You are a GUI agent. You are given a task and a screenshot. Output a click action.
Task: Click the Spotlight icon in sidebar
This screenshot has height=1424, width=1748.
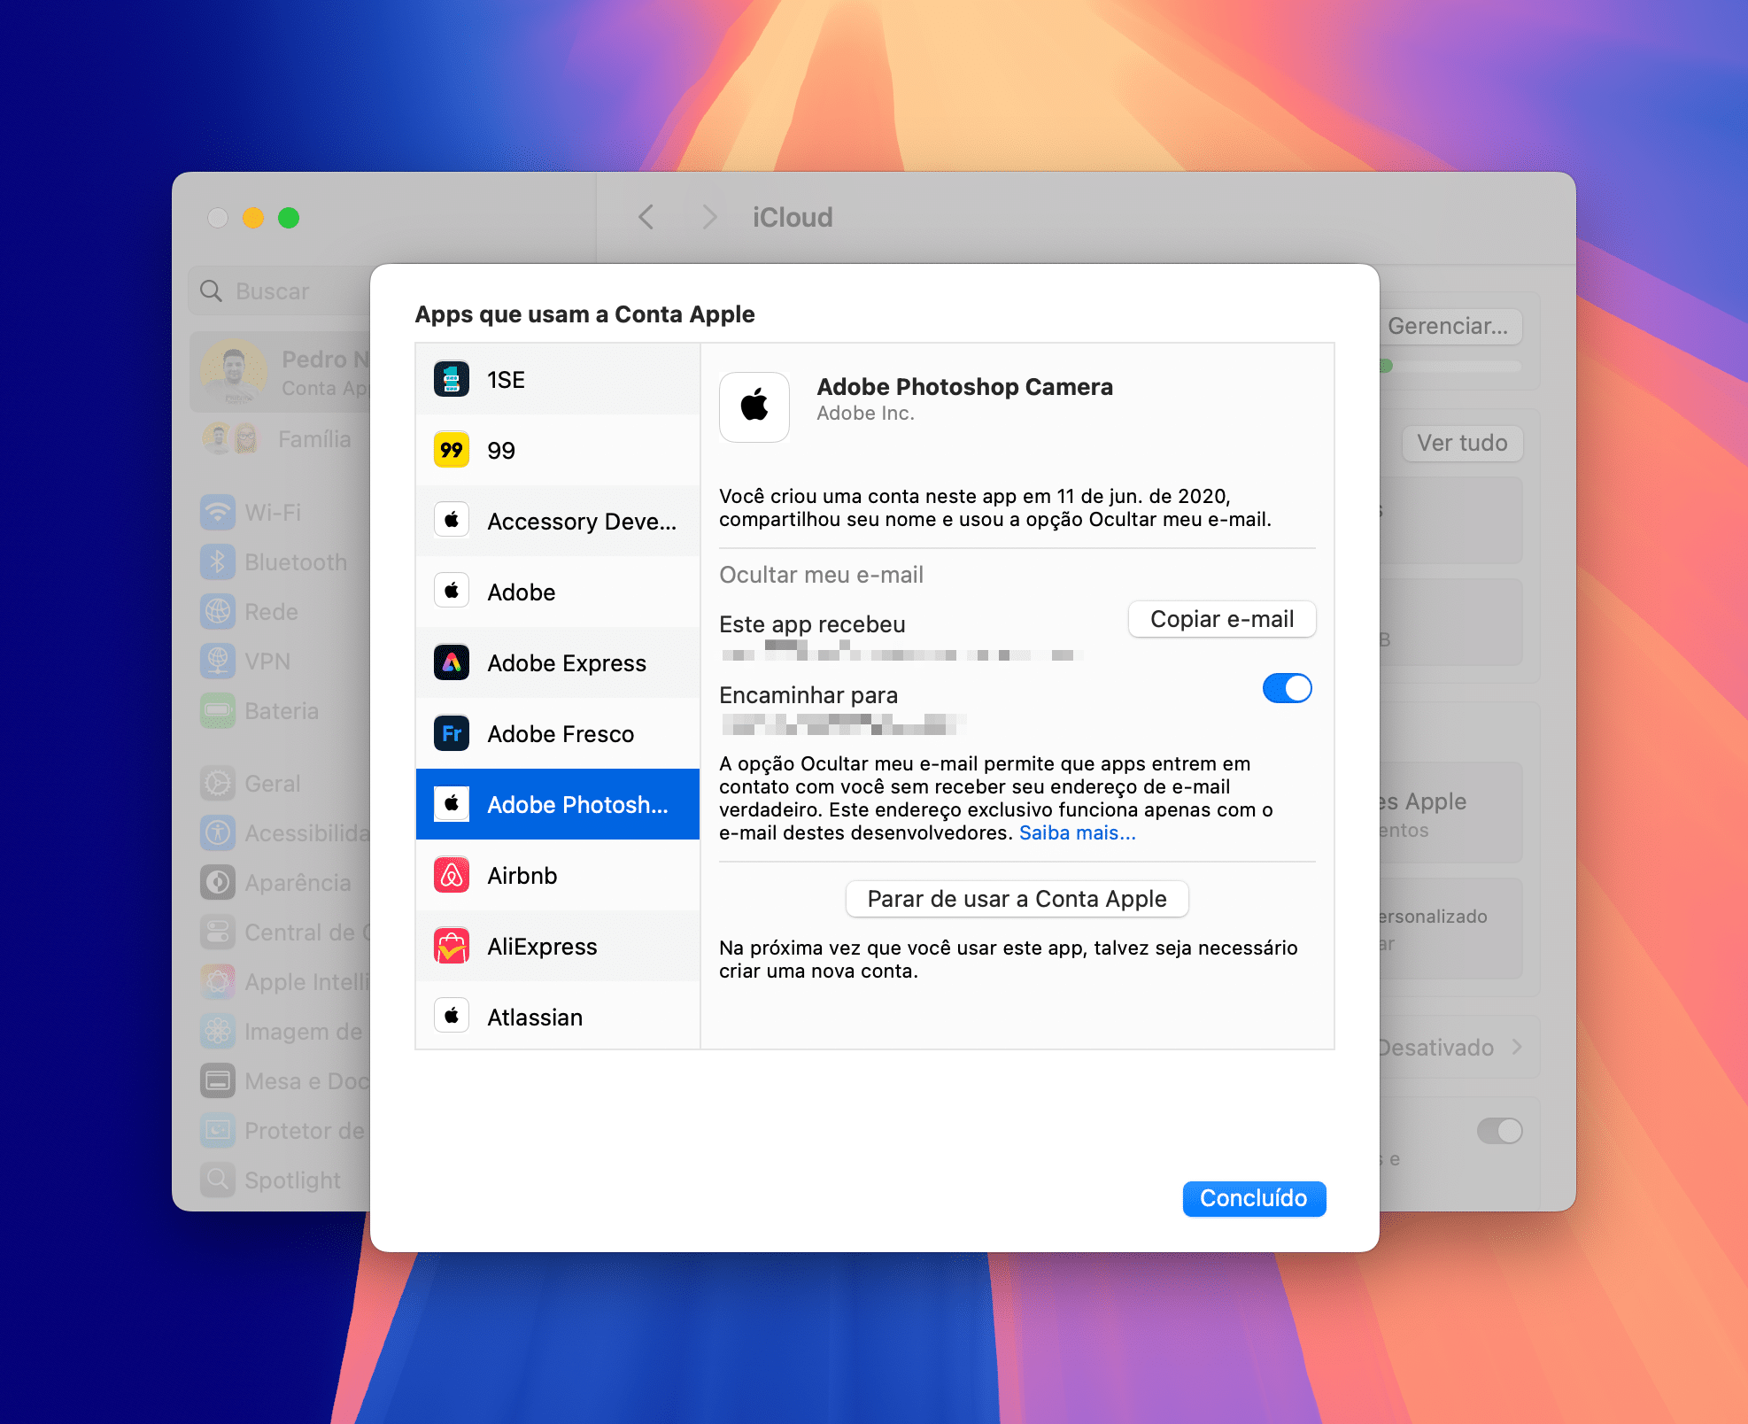(x=218, y=1180)
